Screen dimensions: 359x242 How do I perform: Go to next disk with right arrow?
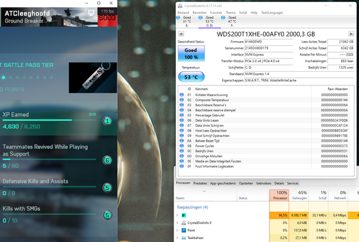[x=351, y=34]
